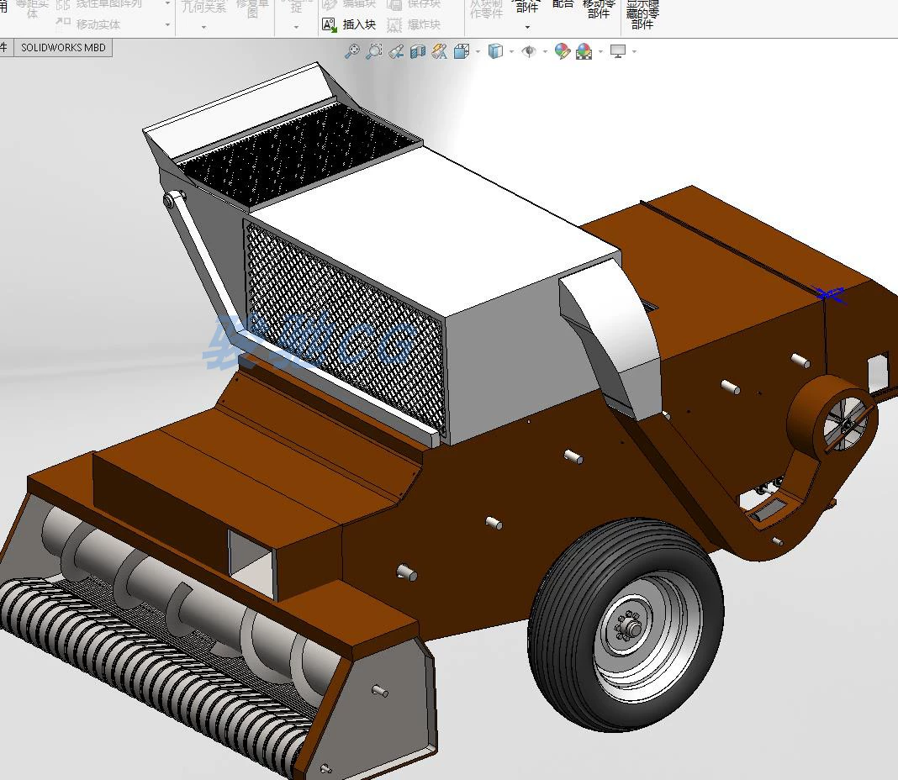Screen dimensions: 898x780
Task: Expand the 移动实体 dropdown arrow
Action: (x=167, y=24)
